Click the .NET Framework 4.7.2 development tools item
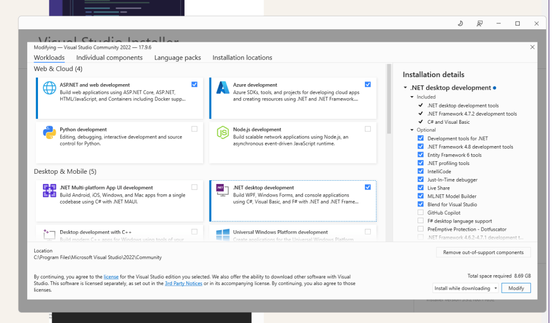The image size is (556, 323). point(472,114)
